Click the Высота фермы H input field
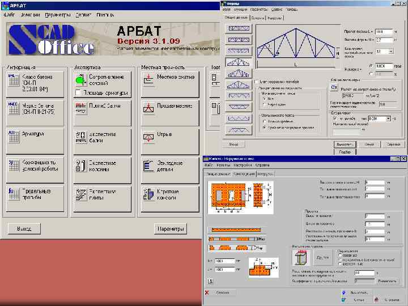This screenshot has height=306, width=408. point(384,40)
